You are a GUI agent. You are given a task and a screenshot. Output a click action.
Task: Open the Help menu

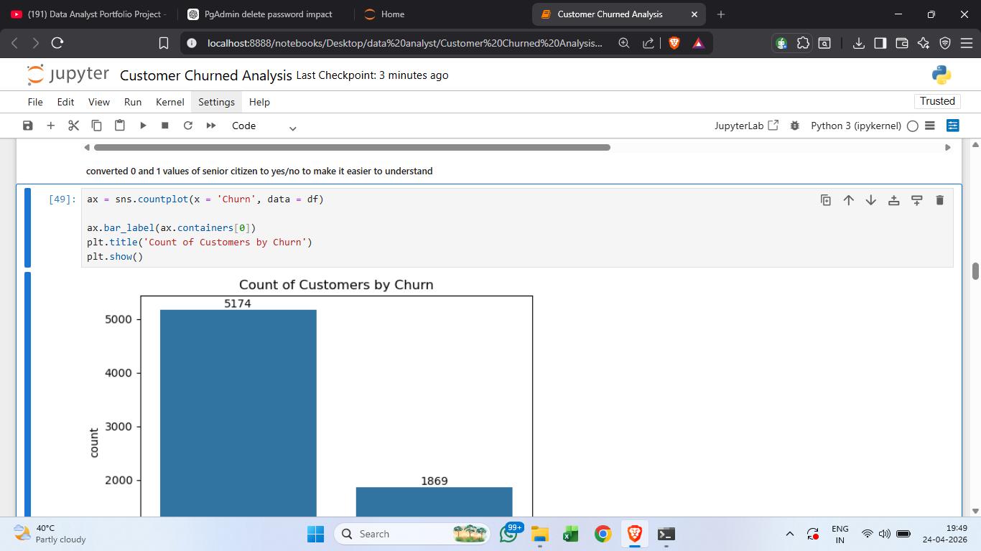pyautogui.click(x=259, y=102)
